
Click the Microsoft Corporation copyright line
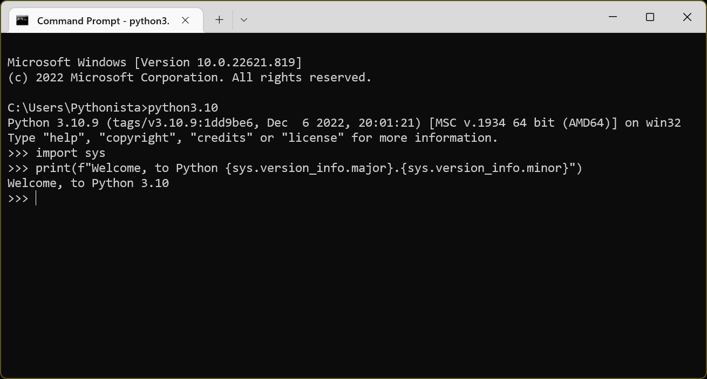(189, 78)
